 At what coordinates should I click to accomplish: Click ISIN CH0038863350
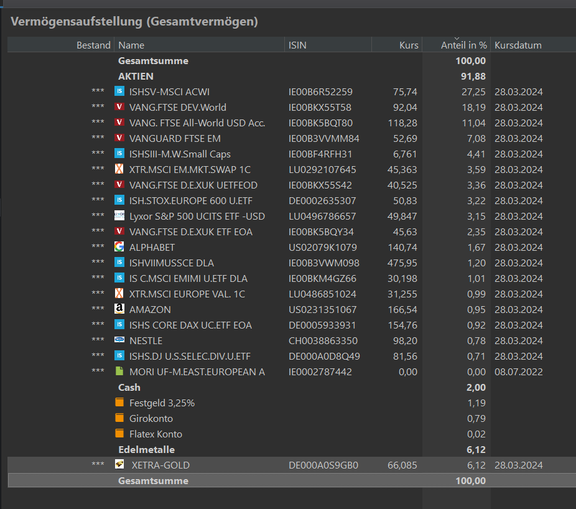[323, 340]
